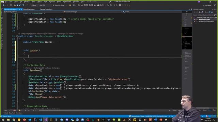
Task: Click the Navigate Backward toolbar icon
Action: point(3,5)
